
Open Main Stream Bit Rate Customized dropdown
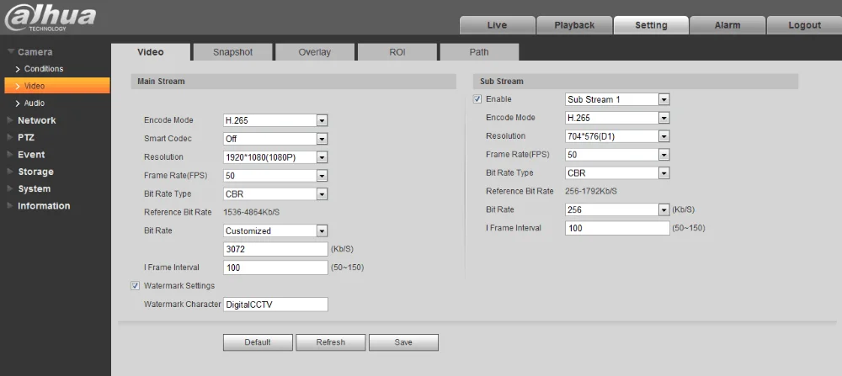275,231
